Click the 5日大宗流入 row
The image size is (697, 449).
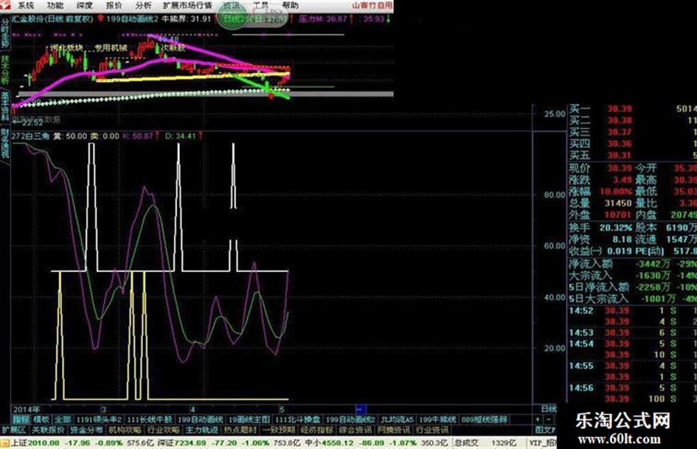click(633, 299)
